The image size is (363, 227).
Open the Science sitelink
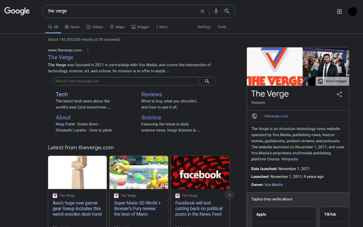151,117
